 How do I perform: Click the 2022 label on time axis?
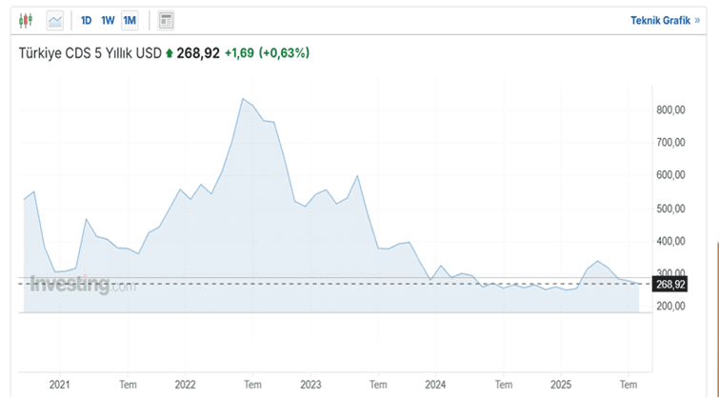tap(185, 384)
